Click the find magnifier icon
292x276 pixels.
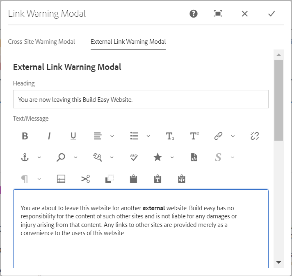click(61, 157)
